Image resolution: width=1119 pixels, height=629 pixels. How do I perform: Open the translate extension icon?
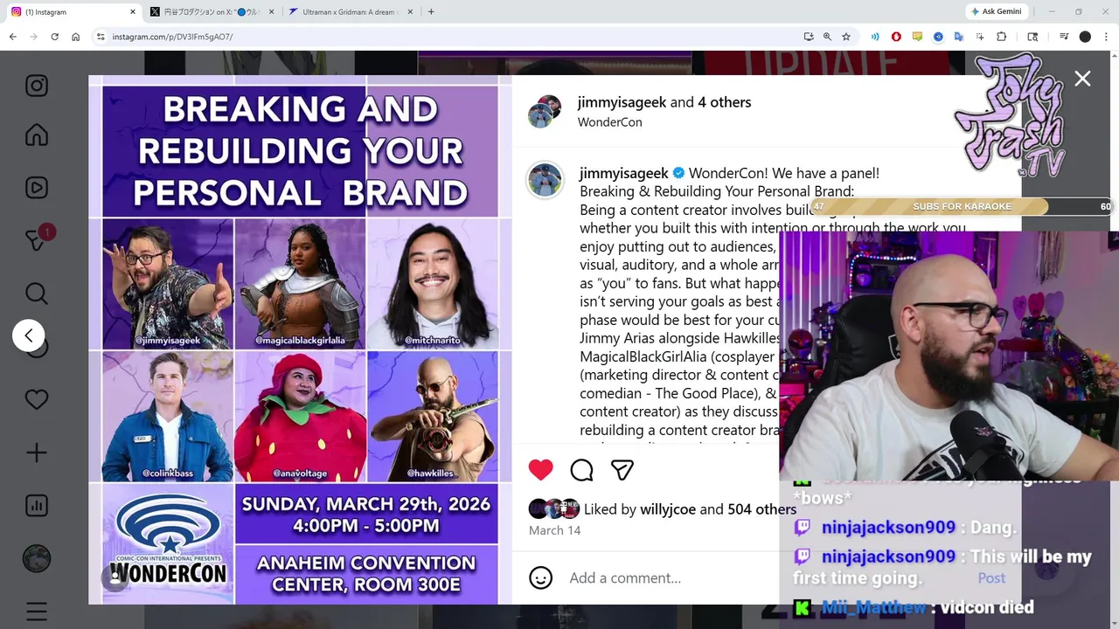959,37
